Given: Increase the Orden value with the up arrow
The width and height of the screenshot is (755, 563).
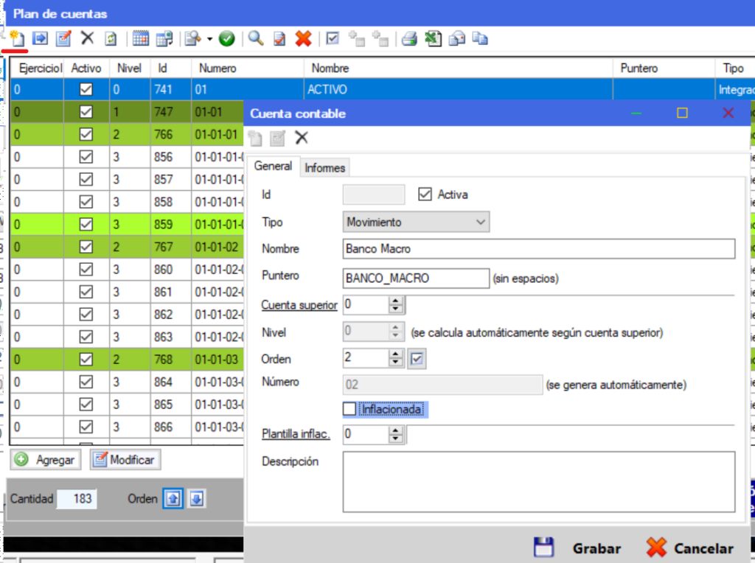Looking at the screenshot, I should click(395, 354).
